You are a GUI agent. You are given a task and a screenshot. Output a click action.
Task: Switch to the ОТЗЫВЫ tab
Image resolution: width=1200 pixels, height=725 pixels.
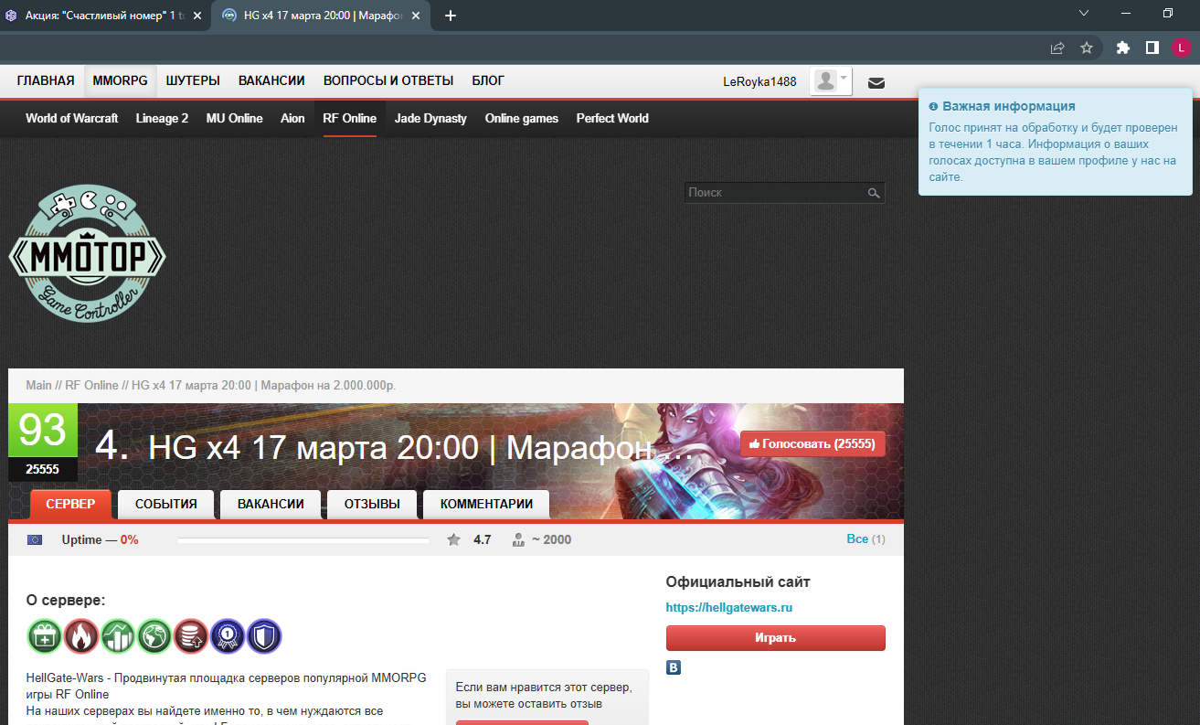pos(372,504)
